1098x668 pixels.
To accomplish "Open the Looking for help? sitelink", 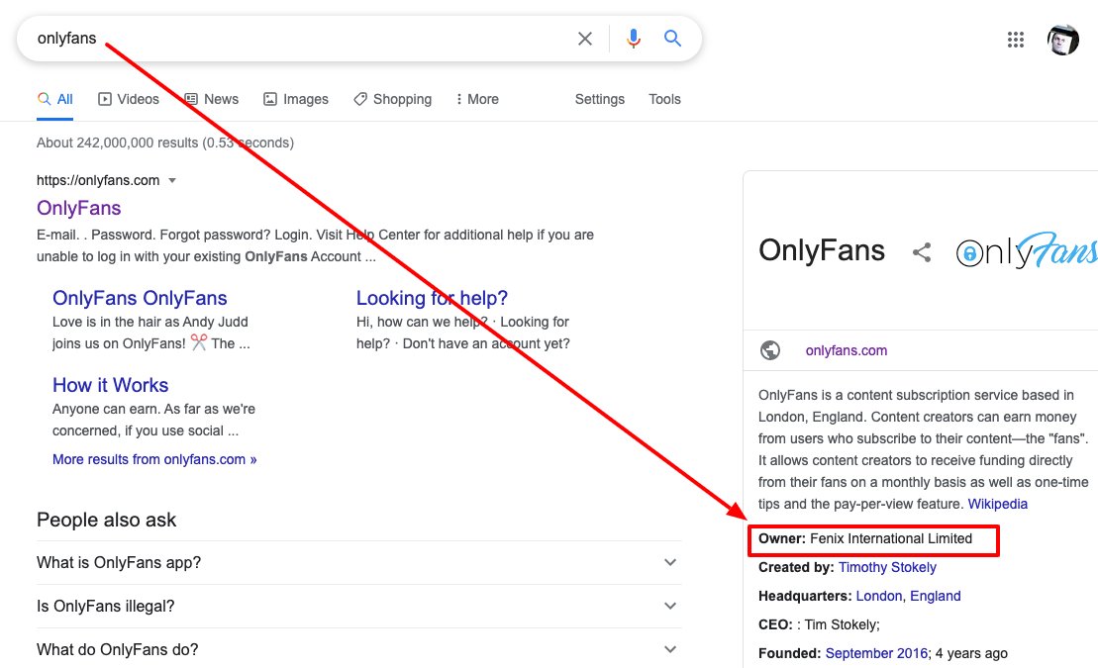I will [x=432, y=298].
